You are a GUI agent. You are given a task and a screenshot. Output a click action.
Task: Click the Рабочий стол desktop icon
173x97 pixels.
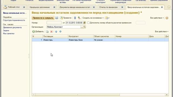pyautogui.click(x=5, y=7)
